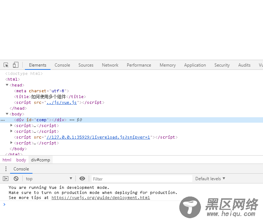Viewport: 263px width, 220px height.
Task: Open the Audits tab
Action: [x=244, y=65]
